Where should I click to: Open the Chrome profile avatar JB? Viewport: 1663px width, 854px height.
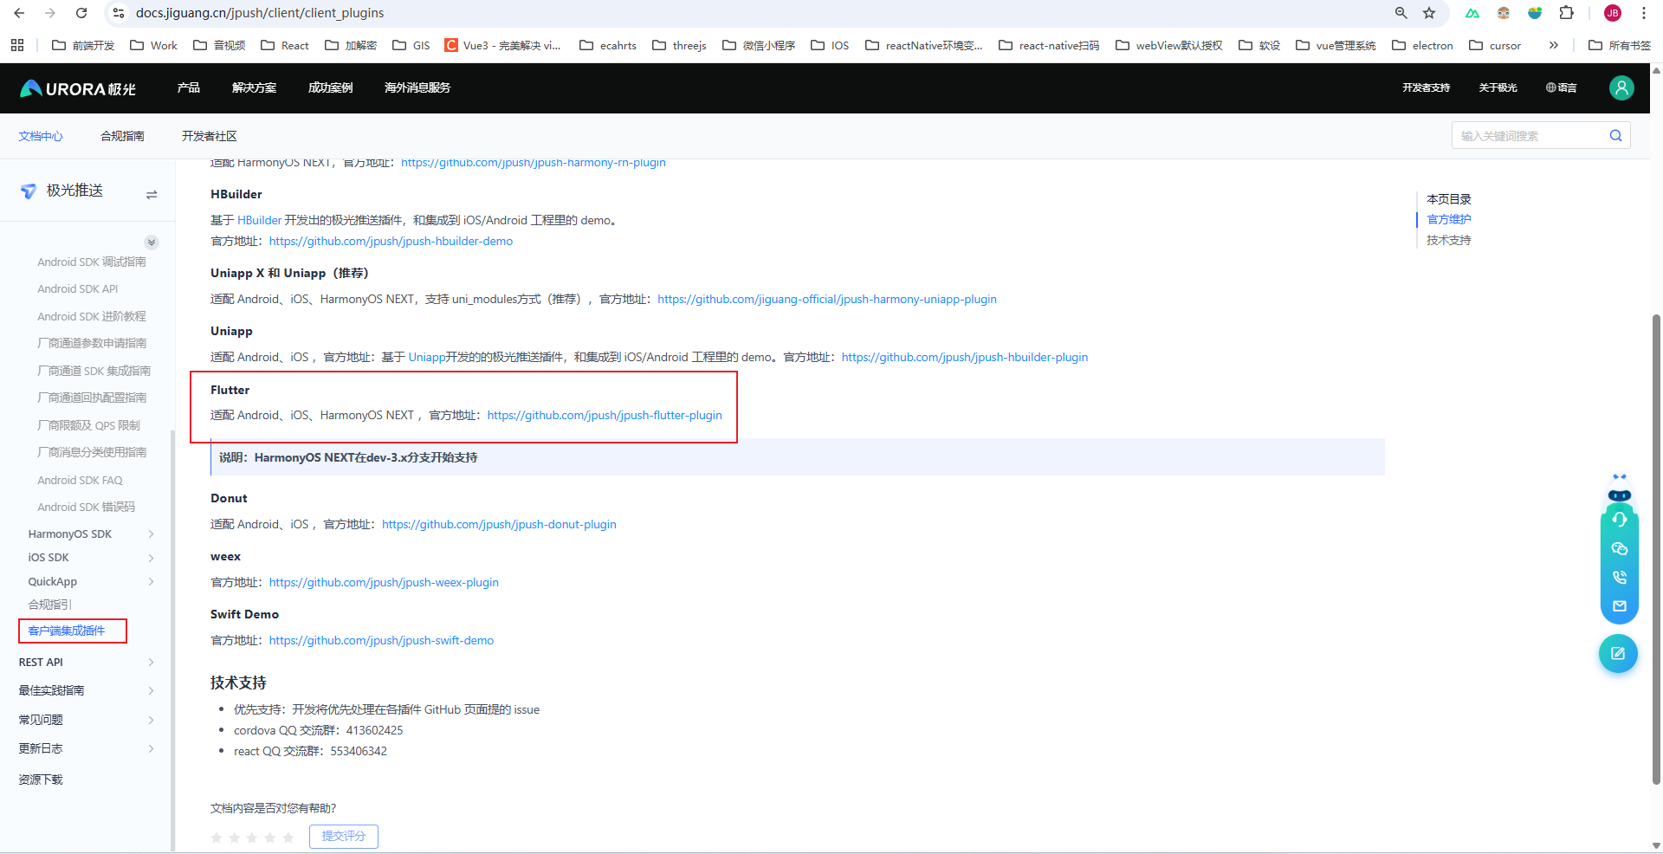click(1613, 13)
